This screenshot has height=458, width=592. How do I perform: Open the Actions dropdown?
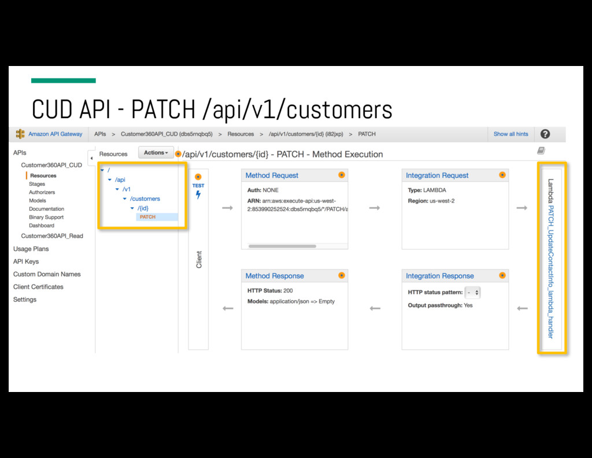click(156, 153)
